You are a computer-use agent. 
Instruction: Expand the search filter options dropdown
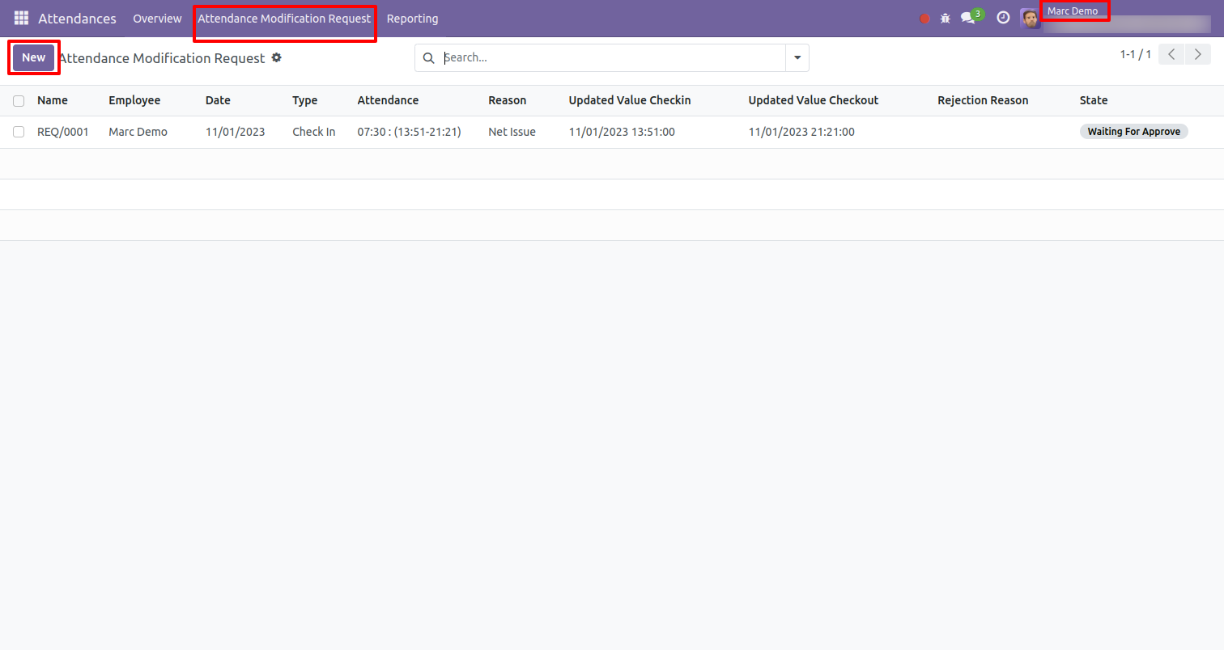[x=797, y=58]
